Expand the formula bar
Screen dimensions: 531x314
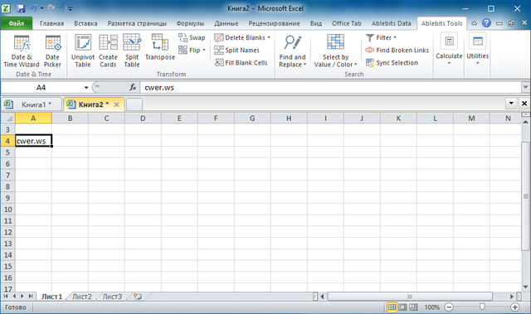[525, 88]
